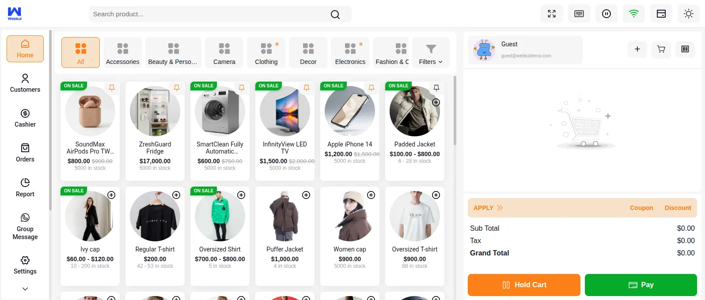The image size is (705, 300).
Task: Click the Women cap $900.00 price
Action: (350, 259)
